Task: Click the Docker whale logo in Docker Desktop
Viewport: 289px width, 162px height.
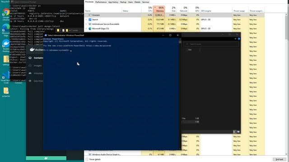Action: tap(32, 49)
